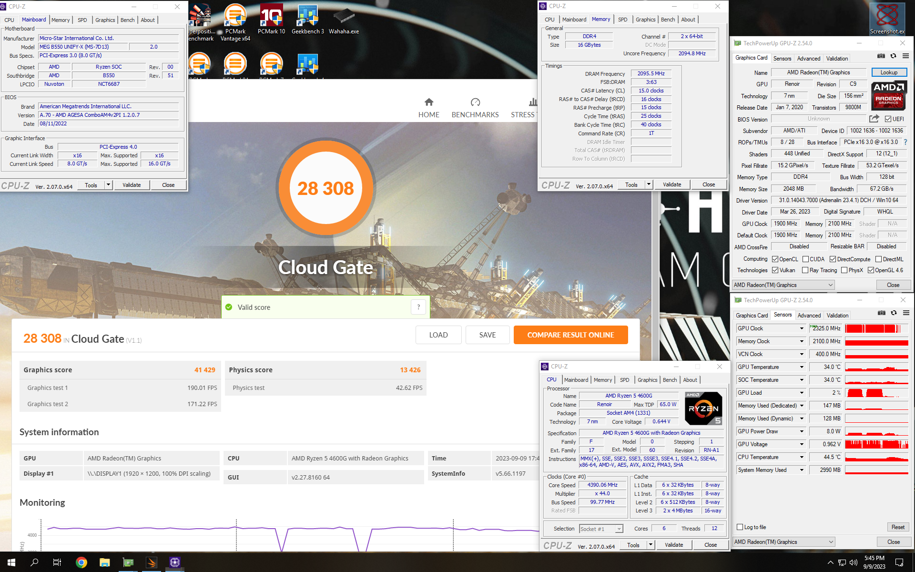Click the valid score help question mark
Screen dimensions: 915x572
coord(418,307)
